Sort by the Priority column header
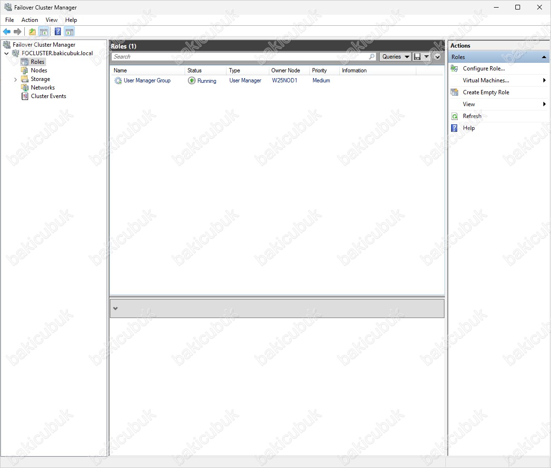This screenshot has height=468, width=551. click(325, 70)
